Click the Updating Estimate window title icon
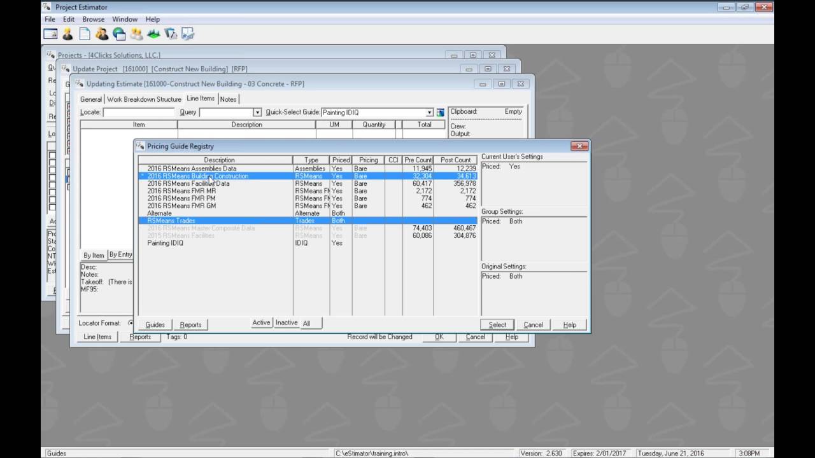The width and height of the screenshot is (815, 458). pyautogui.click(x=79, y=84)
